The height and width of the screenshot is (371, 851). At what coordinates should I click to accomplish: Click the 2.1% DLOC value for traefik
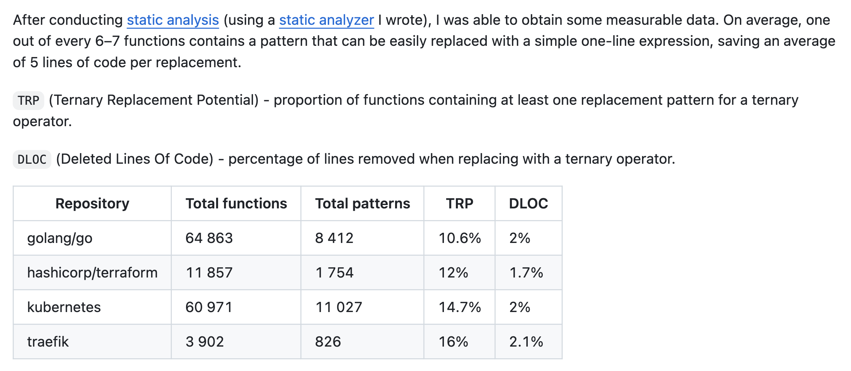(x=526, y=342)
